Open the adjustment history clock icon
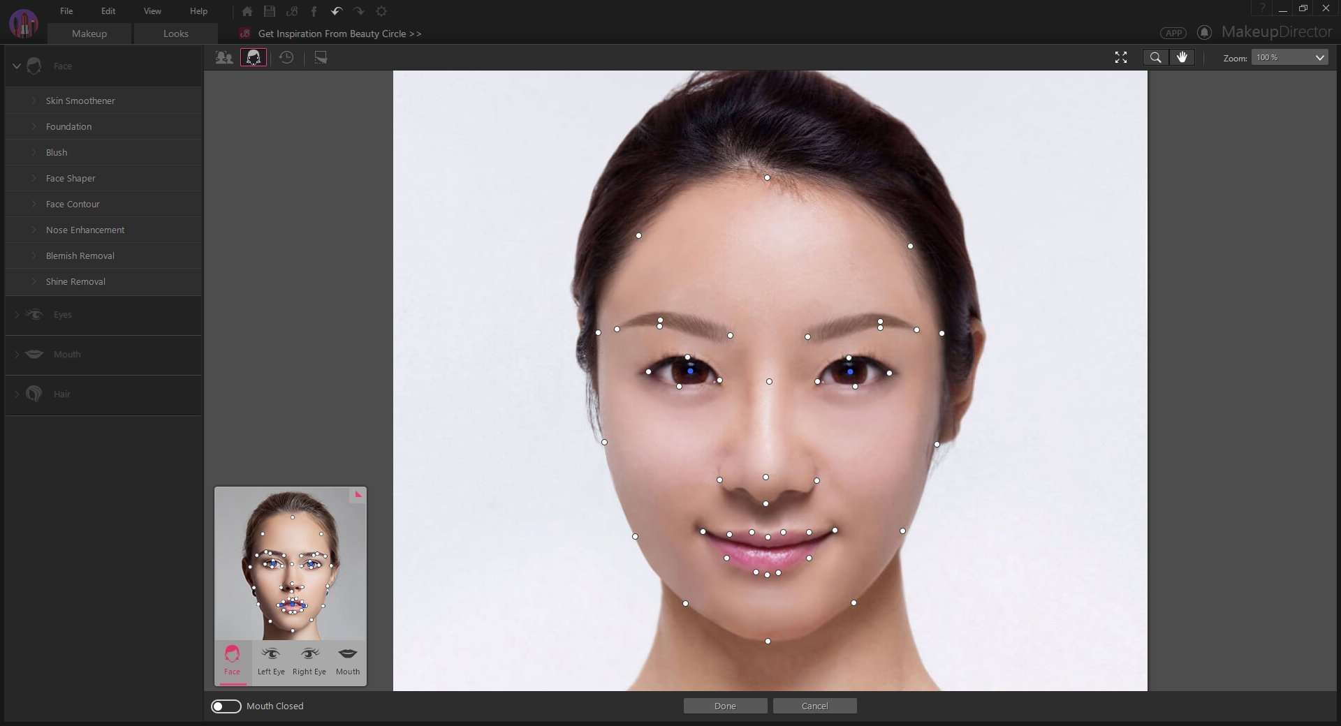1341x726 pixels. point(286,57)
